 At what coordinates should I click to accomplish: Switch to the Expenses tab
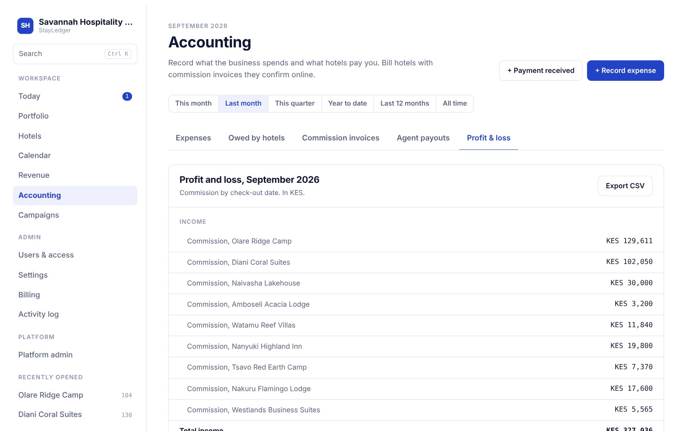tap(193, 138)
